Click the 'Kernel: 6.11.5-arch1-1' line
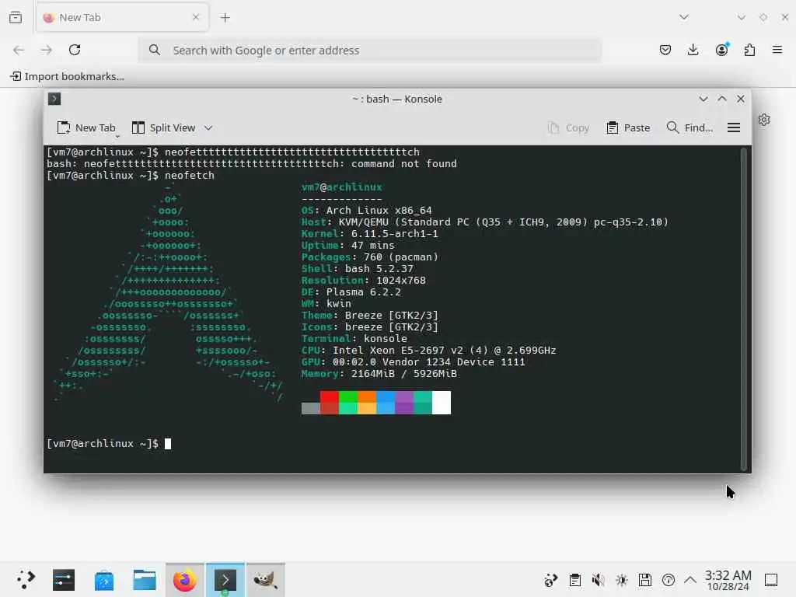The image size is (796, 597). [369, 234]
